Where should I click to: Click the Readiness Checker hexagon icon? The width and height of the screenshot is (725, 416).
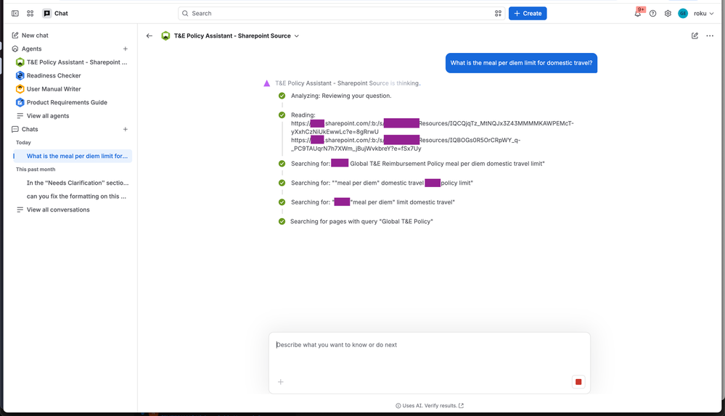(x=20, y=75)
